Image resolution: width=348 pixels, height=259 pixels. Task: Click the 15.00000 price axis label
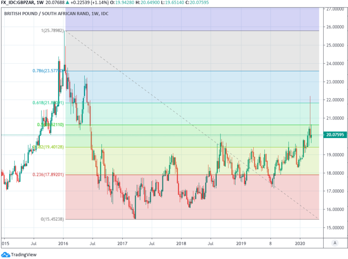tap(333, 228)
